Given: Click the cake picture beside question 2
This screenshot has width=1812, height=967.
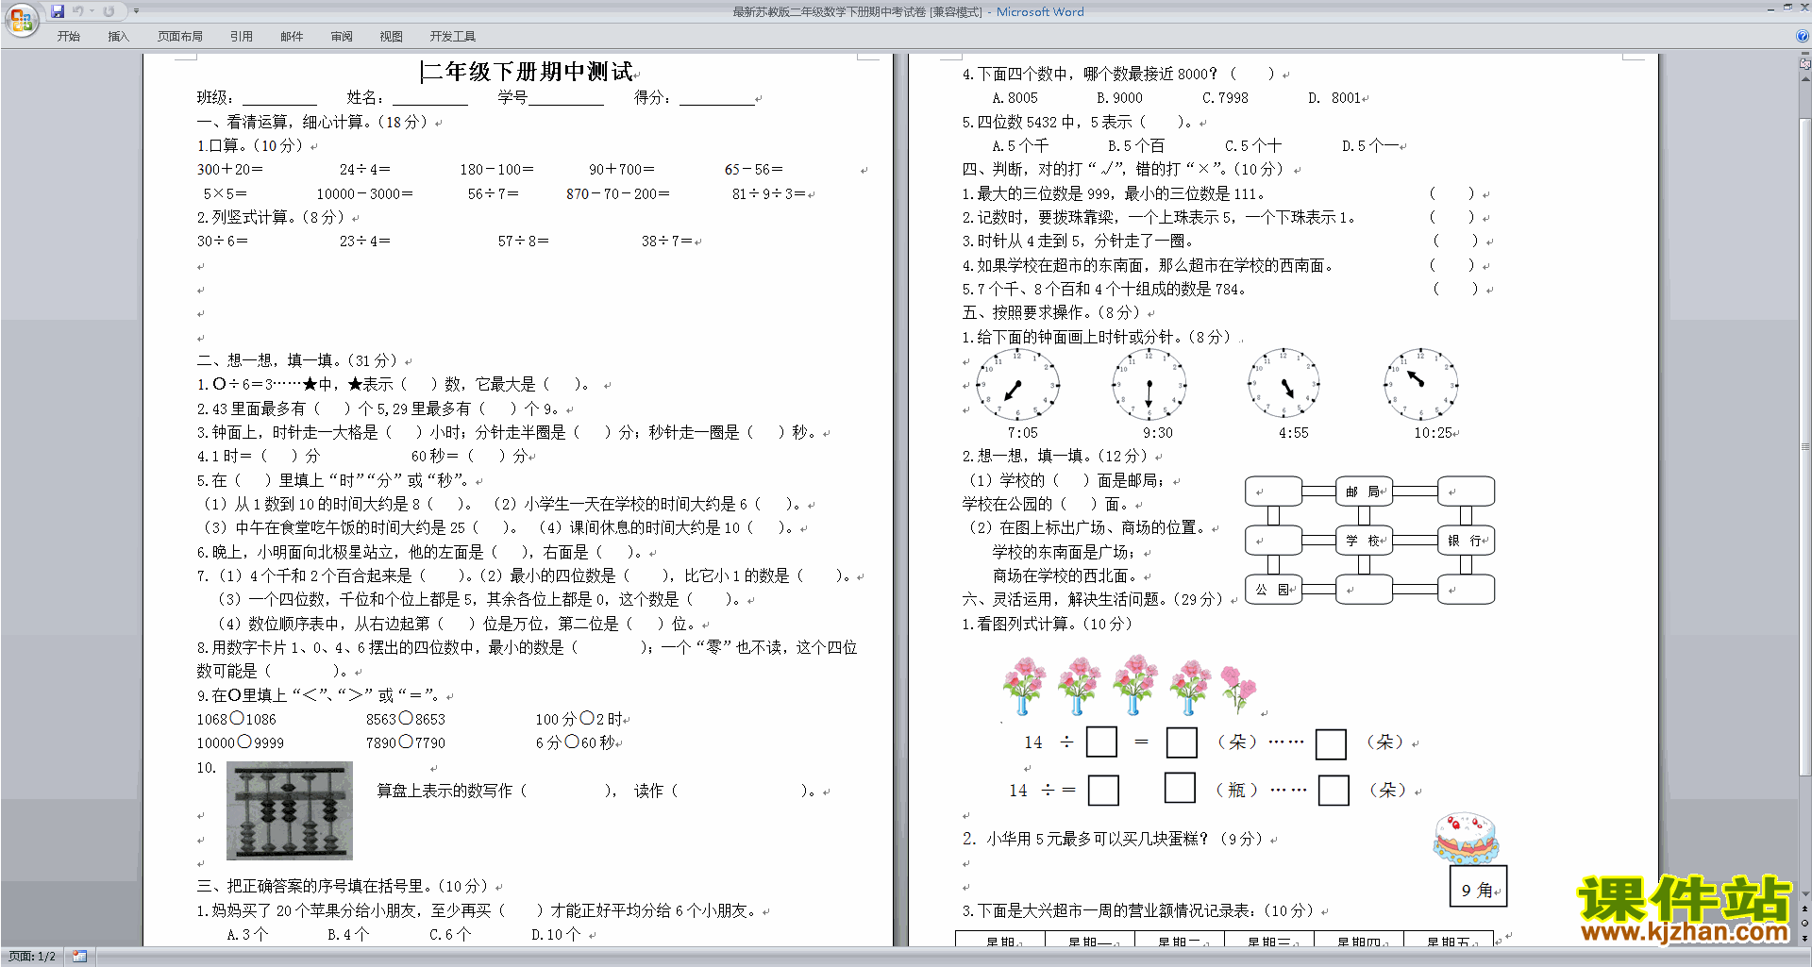Looking at the screenshot, I should (x=1466, y=839).
